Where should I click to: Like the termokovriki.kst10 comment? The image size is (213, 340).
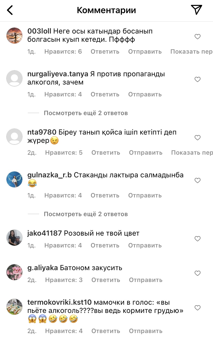[198, 308]
